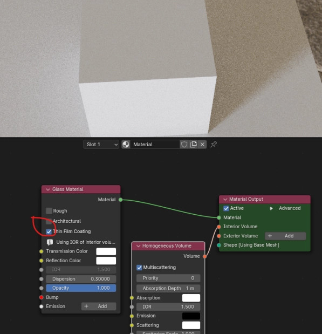This screenshot has height=334, width=322.
Task: Open the white Scattering color swatch
Action: [x=191, y=325]
